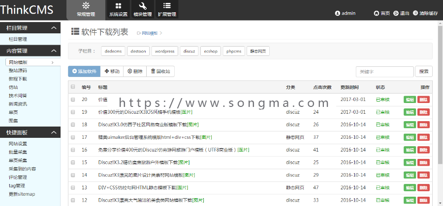Open 评论管理 quick panel link
The height and width of the screenshot is (206, 443).
18,177
